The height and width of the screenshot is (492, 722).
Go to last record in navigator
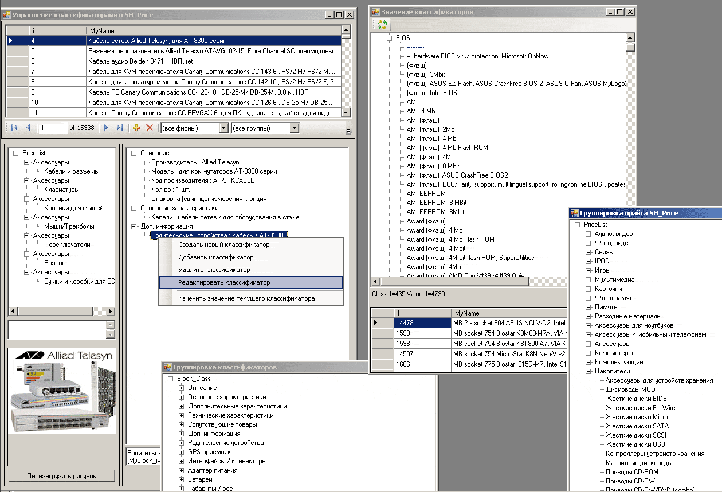point(119,128)
